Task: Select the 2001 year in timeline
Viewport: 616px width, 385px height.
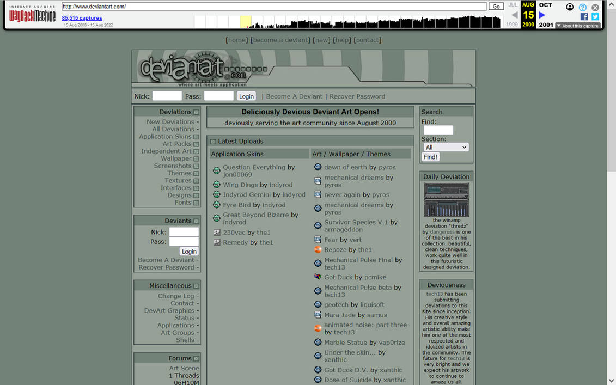Action: pos(546,25)
